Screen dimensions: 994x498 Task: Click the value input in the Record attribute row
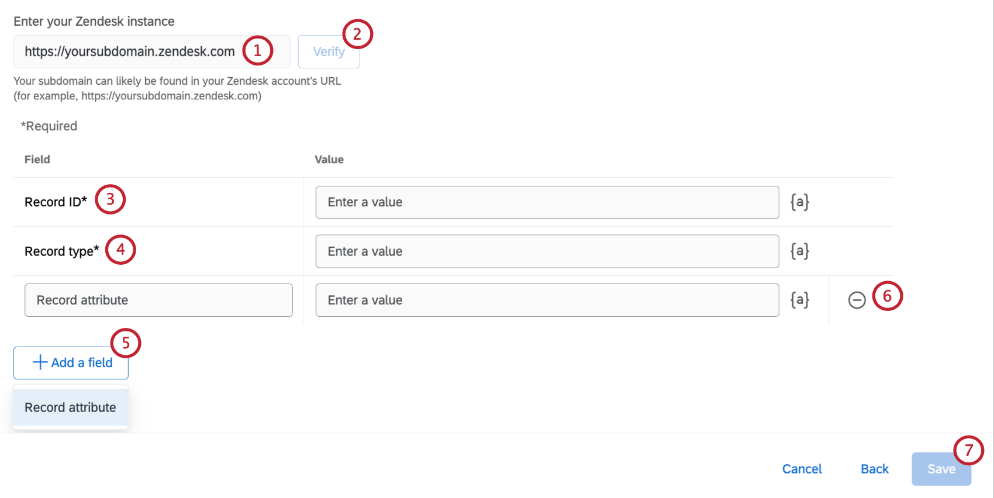click(547, 300)
